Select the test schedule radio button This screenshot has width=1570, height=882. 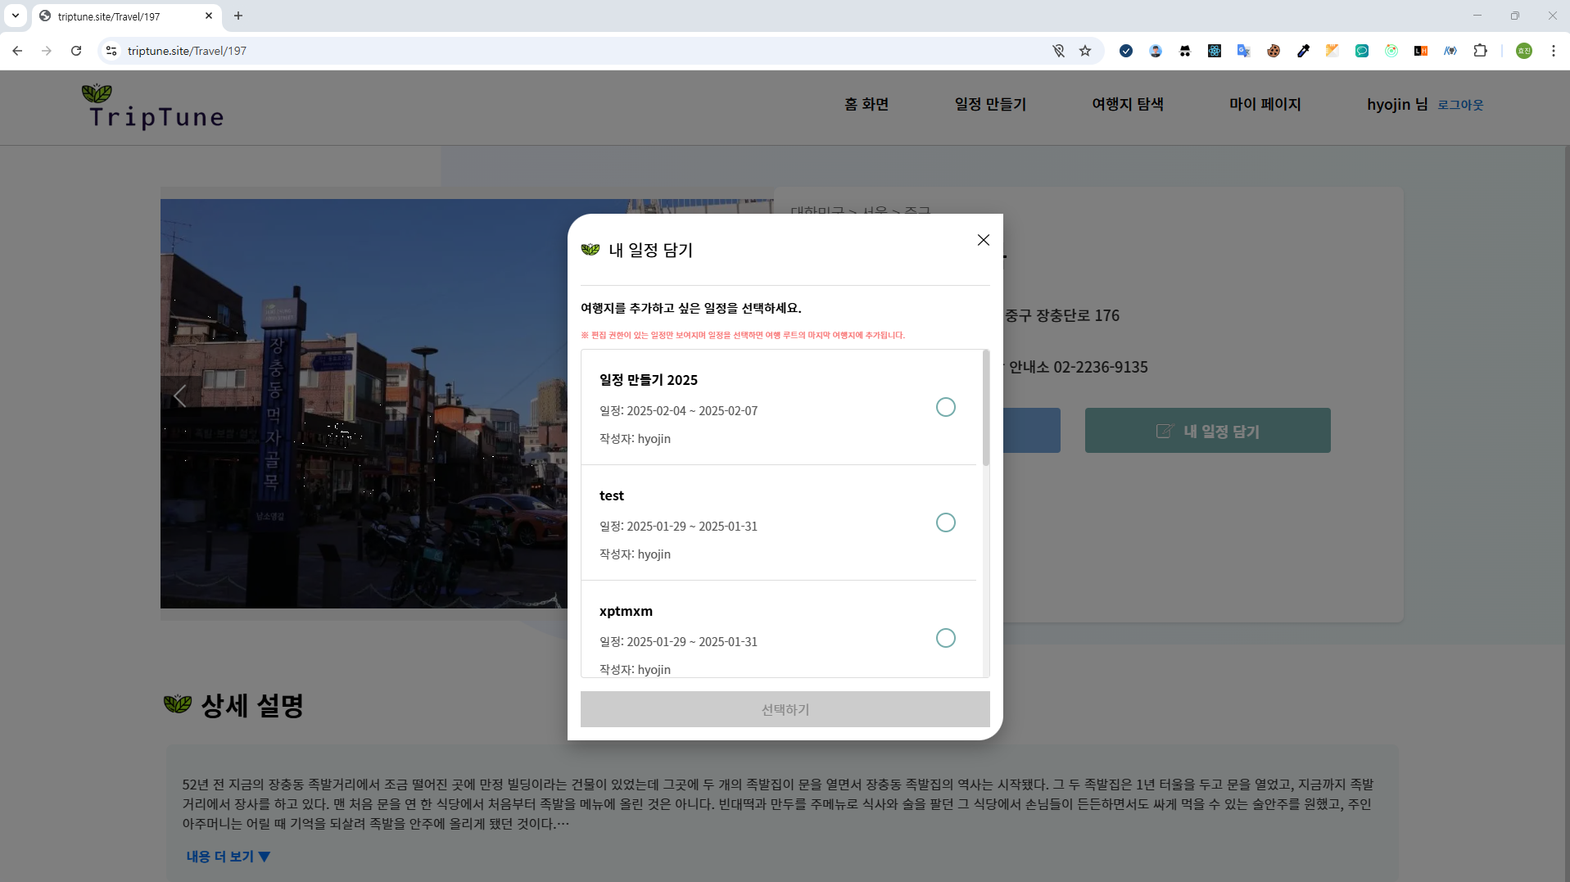coord(945,522)
